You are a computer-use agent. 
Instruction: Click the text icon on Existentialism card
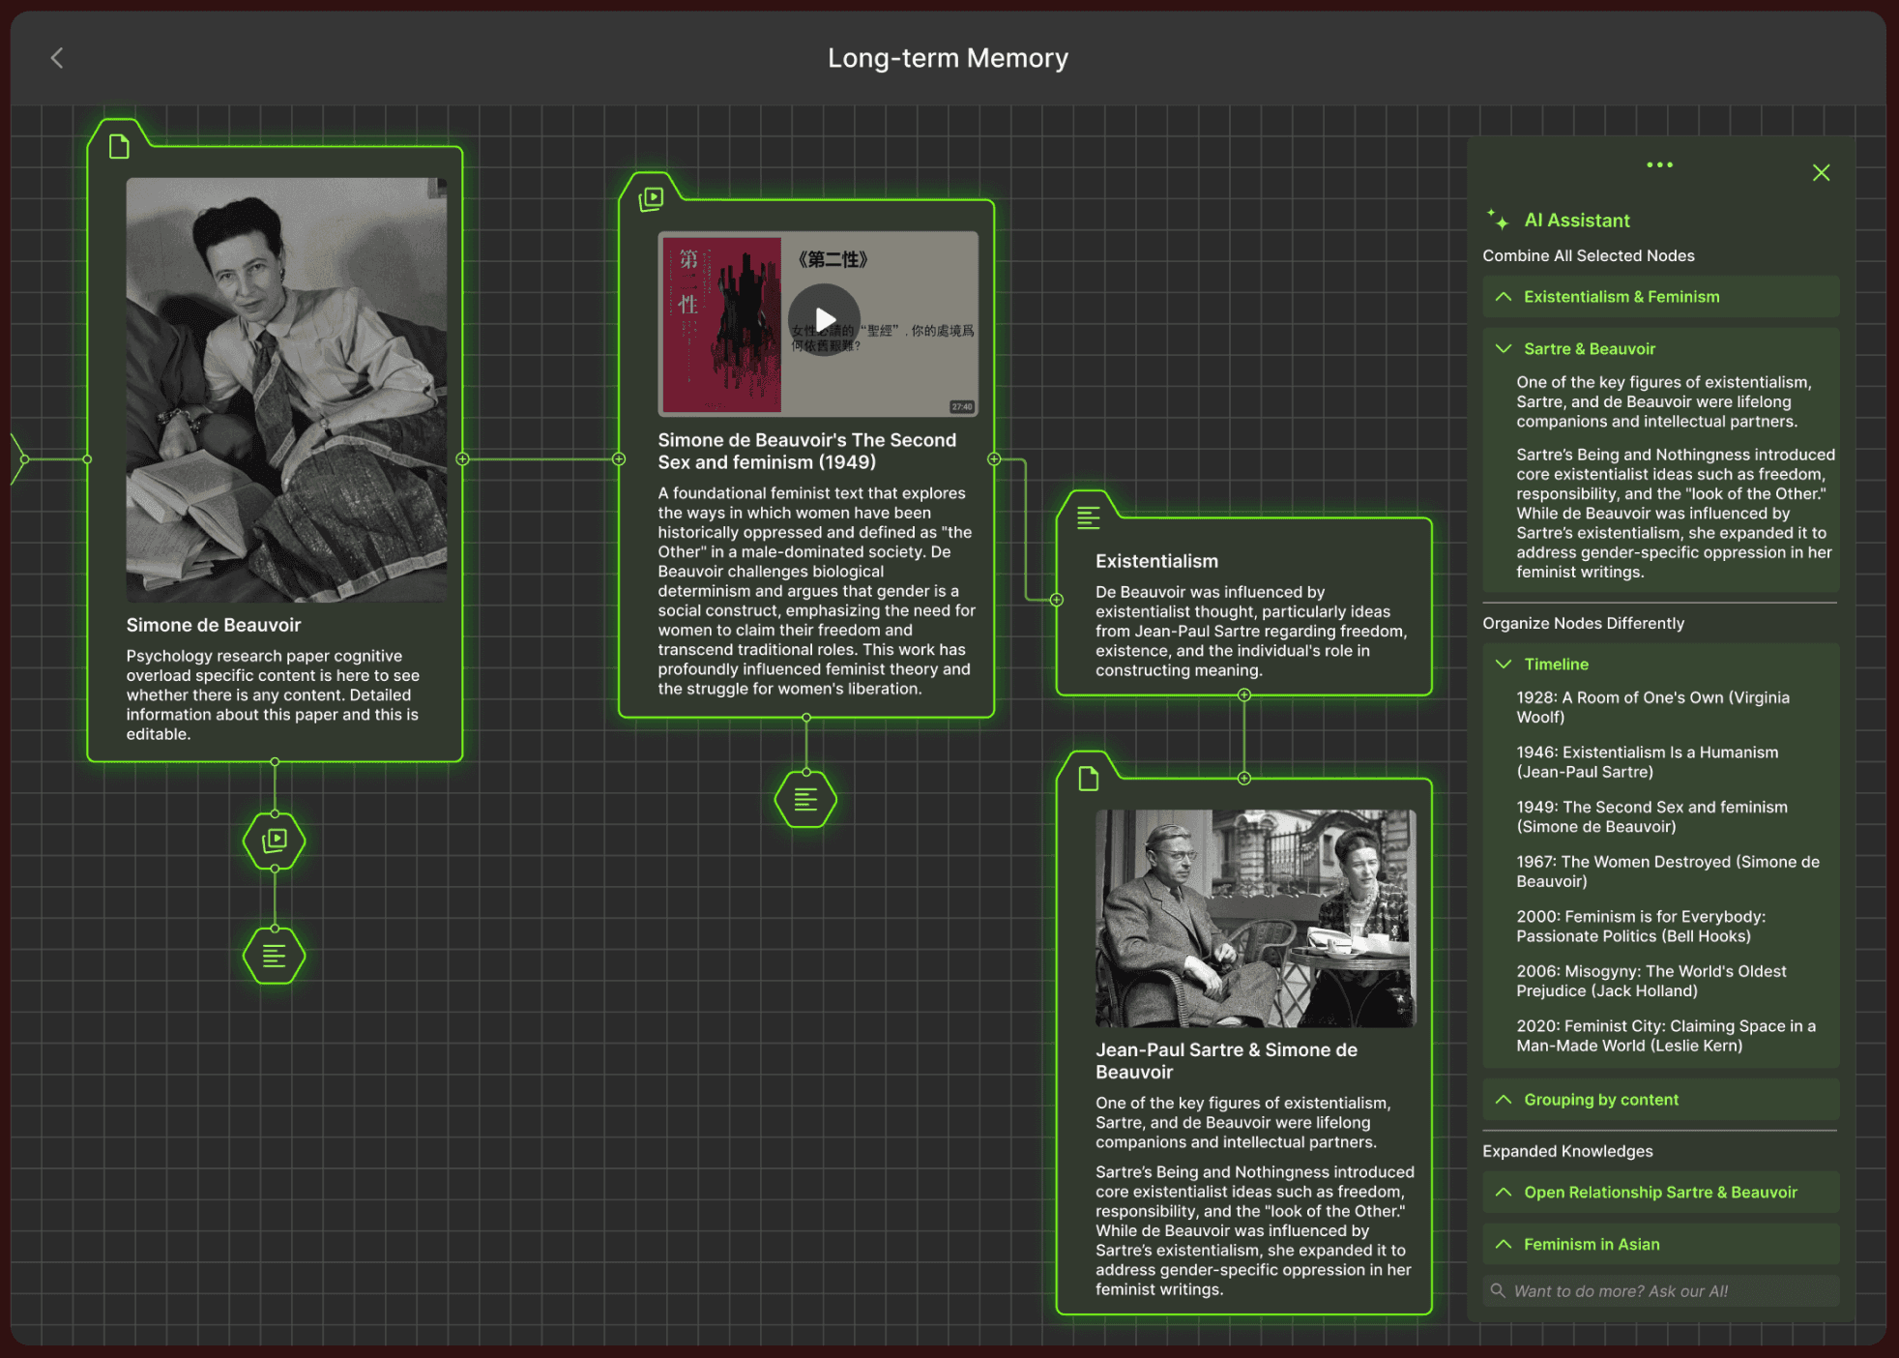[x=1089, y=517]
